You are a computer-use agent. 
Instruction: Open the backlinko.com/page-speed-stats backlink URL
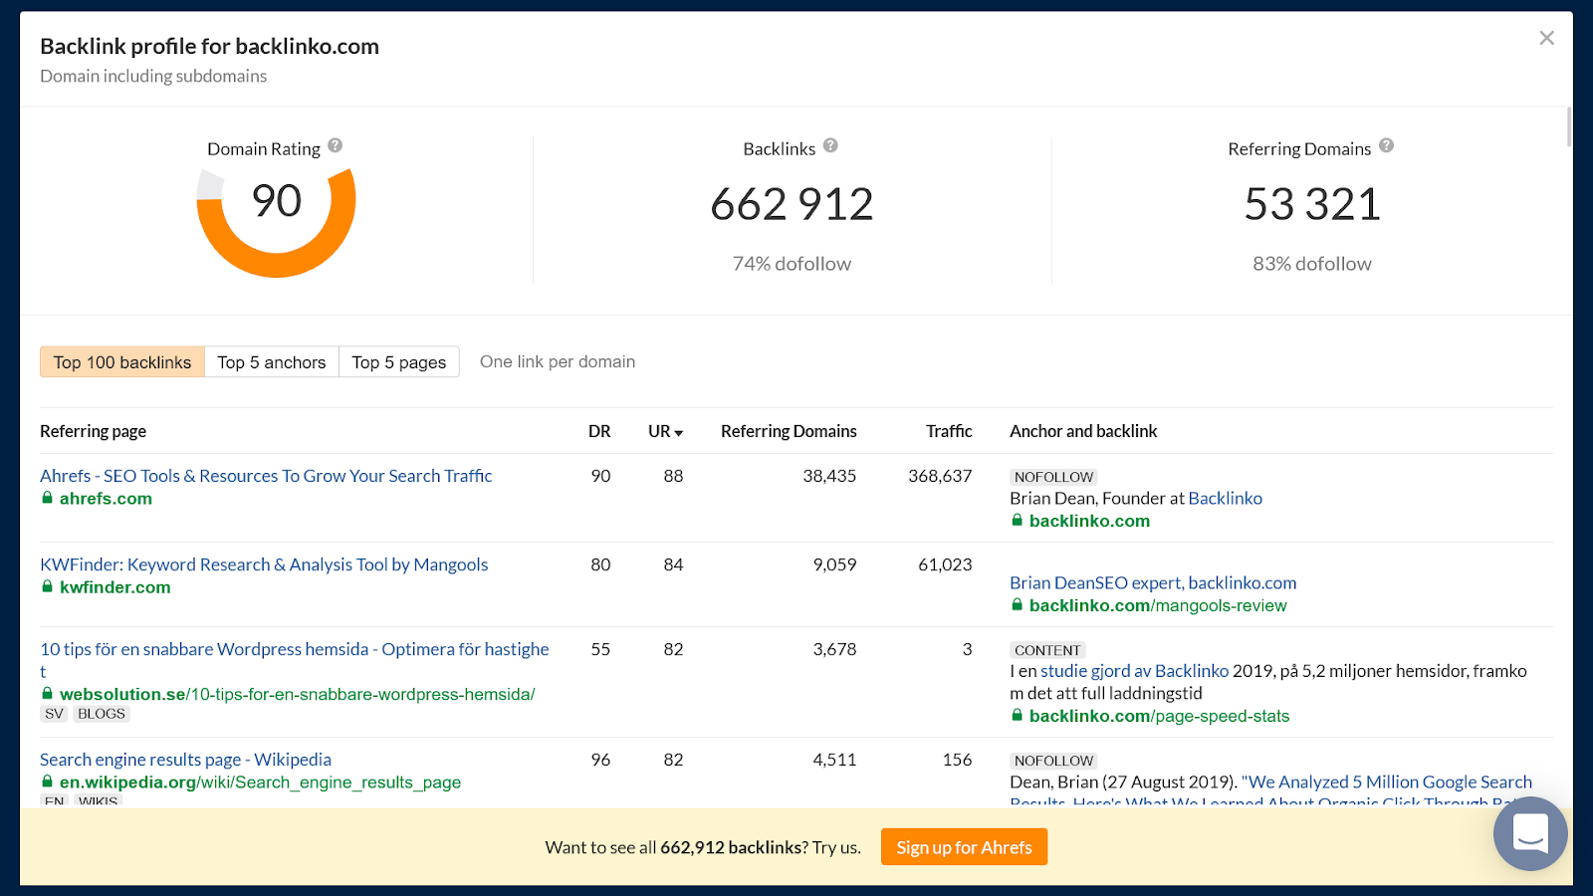[1159, 716]
